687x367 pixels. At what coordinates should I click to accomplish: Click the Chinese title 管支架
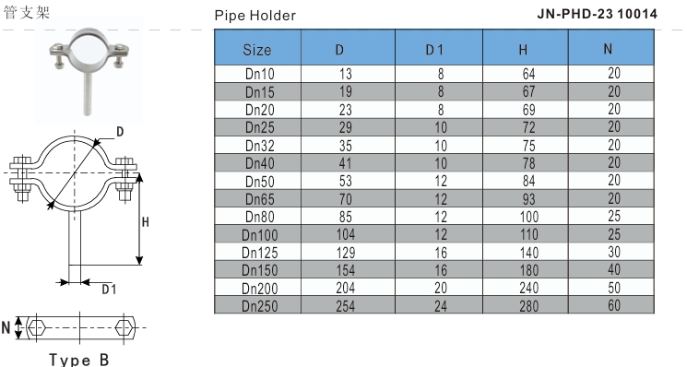coord(27,12)
